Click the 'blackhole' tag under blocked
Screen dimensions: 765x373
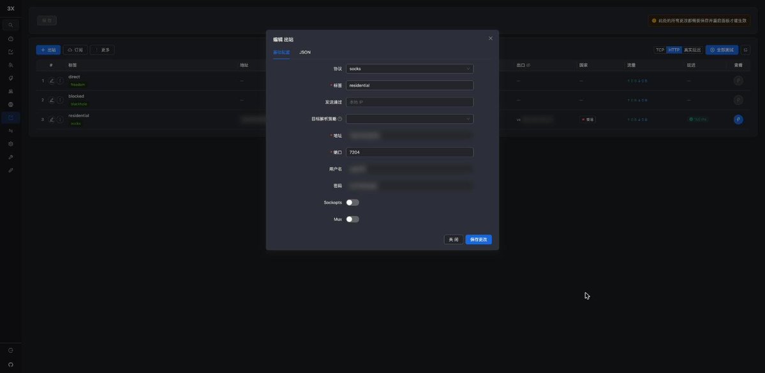(x=78, y=104)
